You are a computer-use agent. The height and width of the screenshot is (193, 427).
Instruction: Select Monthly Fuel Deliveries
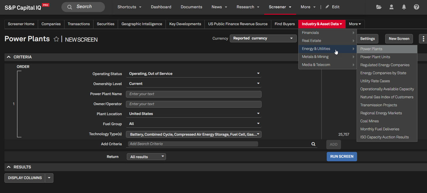click(387, 129)
